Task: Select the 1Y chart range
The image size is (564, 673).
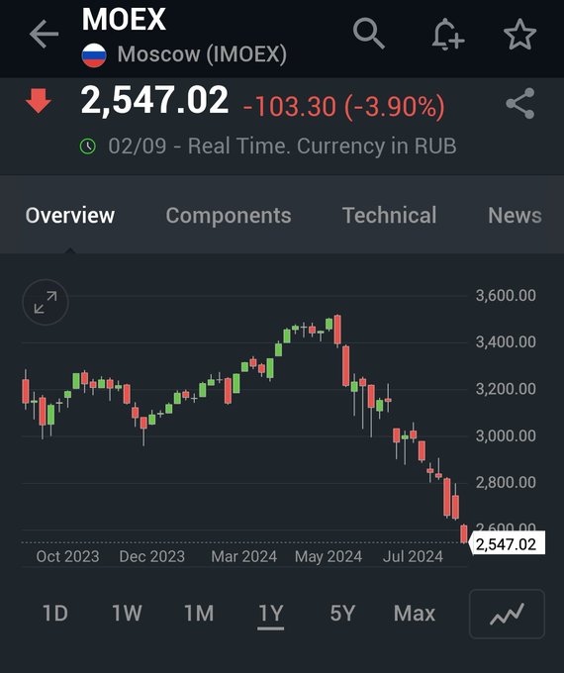Action: click(271, 614)
